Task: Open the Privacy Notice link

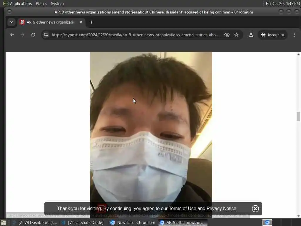Action: tap(221, 209)
